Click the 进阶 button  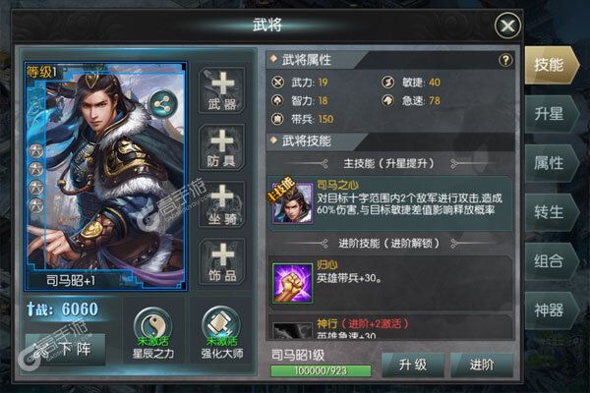coord(482,365)
